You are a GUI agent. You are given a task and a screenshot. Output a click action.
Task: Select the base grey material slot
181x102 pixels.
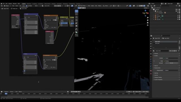165,43
